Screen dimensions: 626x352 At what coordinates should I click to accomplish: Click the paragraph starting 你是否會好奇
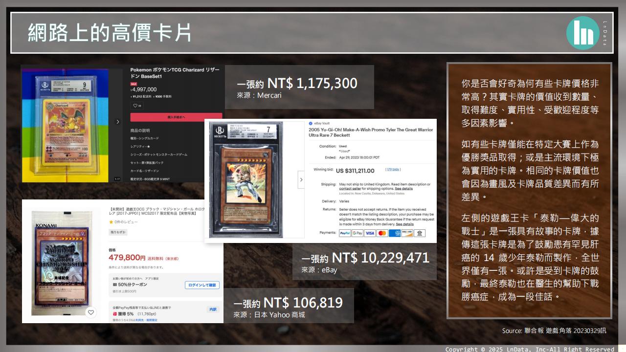pos(530,104)
